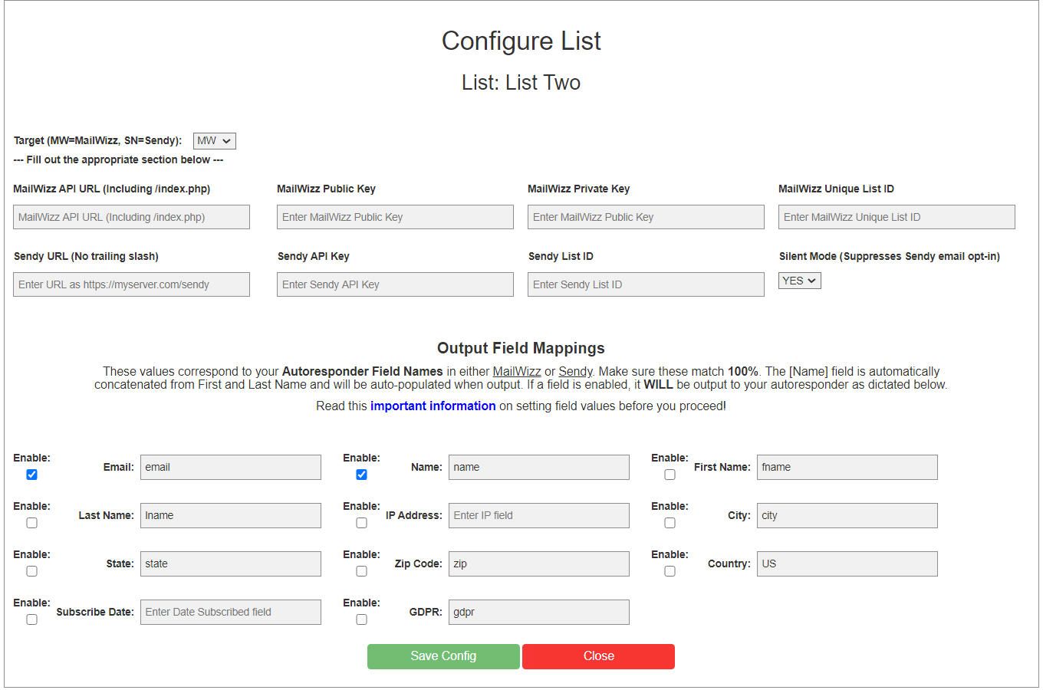Focus the MailWizz Unique List ID field
Image resolution: width=1043 pixels, height=690 pixels.
point(897,217)
